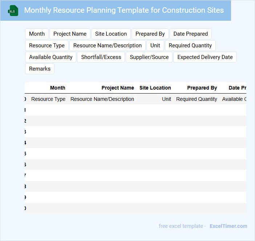Click the green XLS file icon
The image size is (255, 241).
point(13,11)
